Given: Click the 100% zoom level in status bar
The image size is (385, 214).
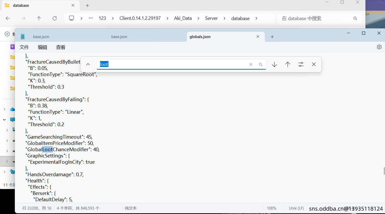Looking at the screenshot, I should pos(271,208).
